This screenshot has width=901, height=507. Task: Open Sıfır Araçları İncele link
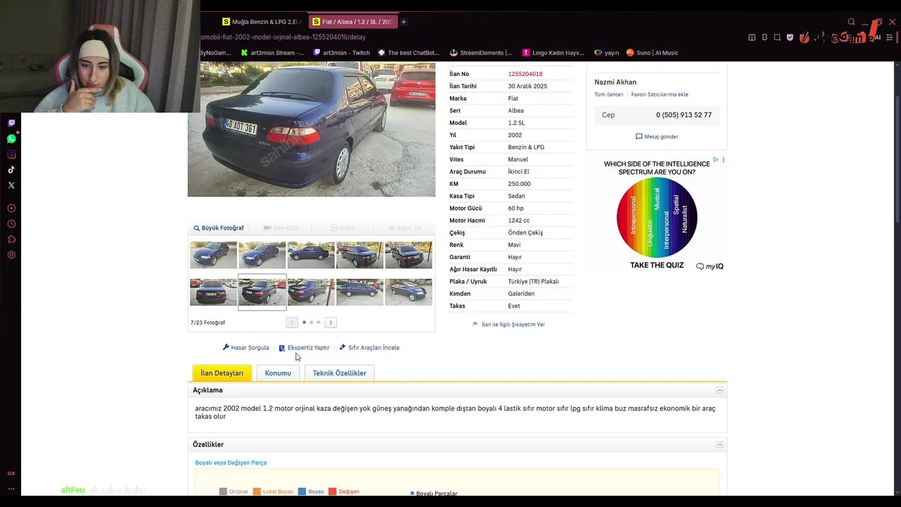369,348
